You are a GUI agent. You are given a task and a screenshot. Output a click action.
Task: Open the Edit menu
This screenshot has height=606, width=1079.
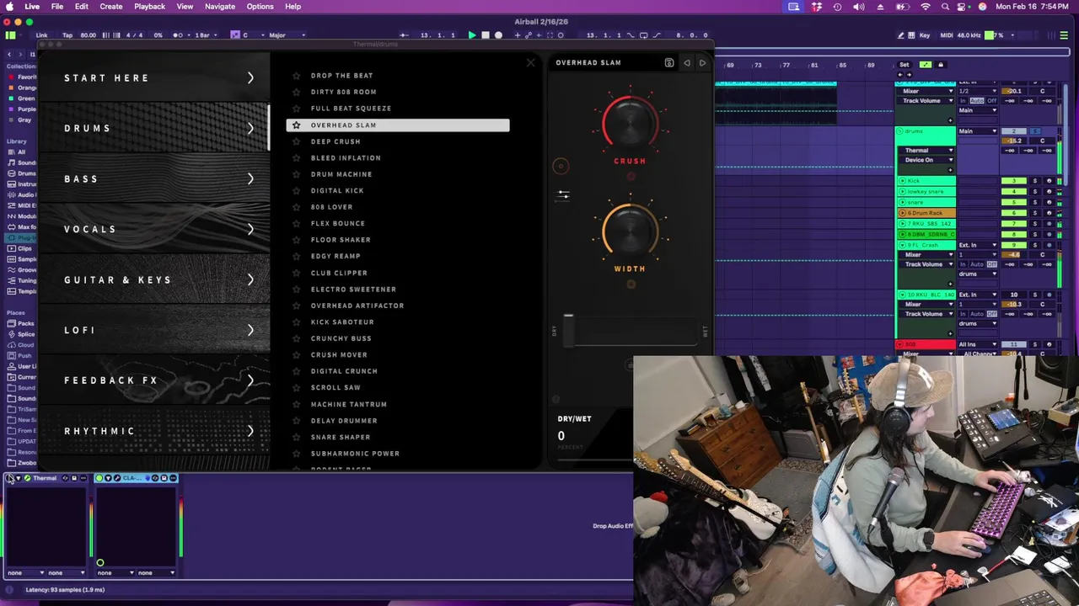pyautogui.click(x=82, y=7)
